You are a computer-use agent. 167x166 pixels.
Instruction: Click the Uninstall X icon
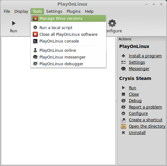tap(123, 133)
